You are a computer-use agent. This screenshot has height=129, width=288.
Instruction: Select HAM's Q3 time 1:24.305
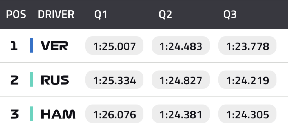click(x=247, y=114)
